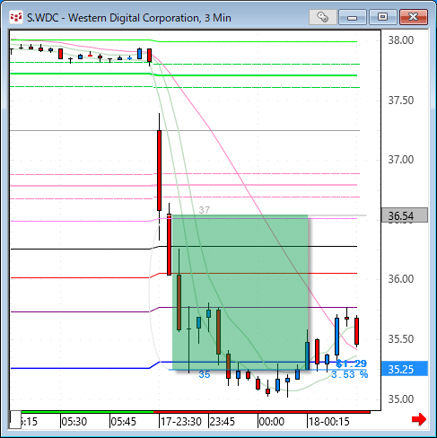Click the 23:45 time axis label
The height and width of the screenshot is (438, 437).
(x=223, y=422)
